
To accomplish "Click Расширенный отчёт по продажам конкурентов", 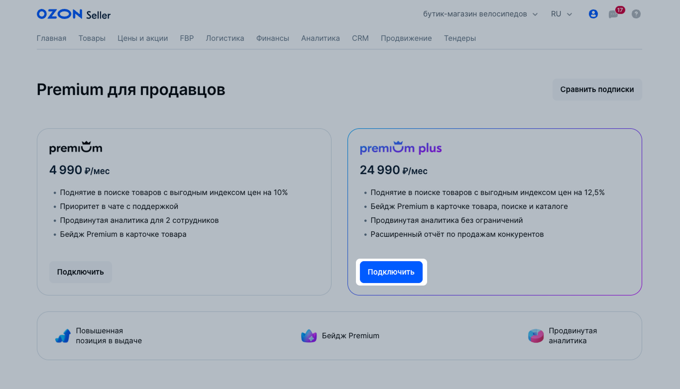I will pos(457,234).
